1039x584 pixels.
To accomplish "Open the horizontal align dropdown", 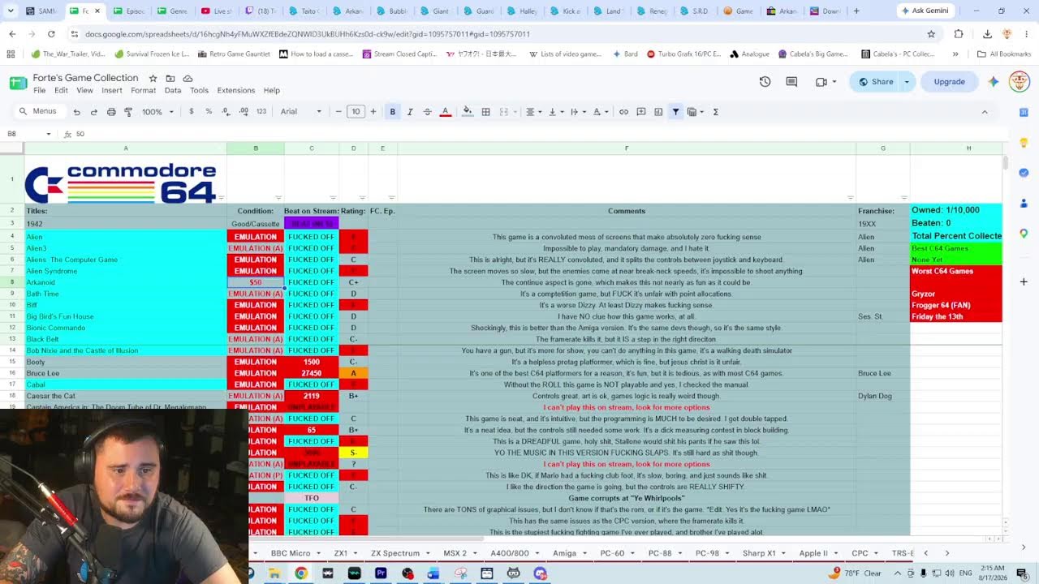I will click(532, 112).
